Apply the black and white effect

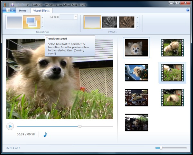[x=110, y=22]
